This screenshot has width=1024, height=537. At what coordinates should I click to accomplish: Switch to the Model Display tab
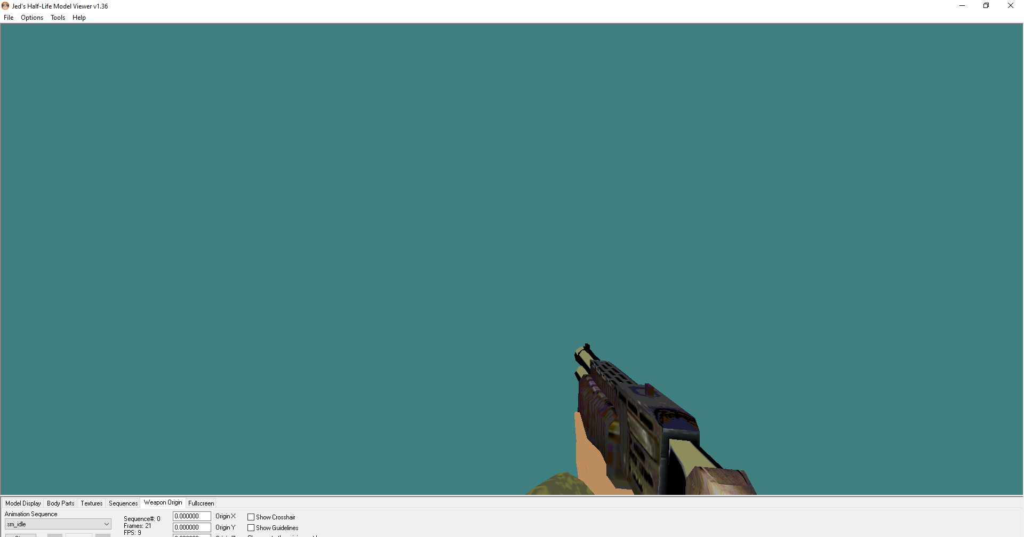tap(23, 503)
